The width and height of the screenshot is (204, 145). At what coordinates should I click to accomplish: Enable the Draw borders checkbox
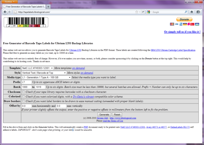(x=23, y=101)
